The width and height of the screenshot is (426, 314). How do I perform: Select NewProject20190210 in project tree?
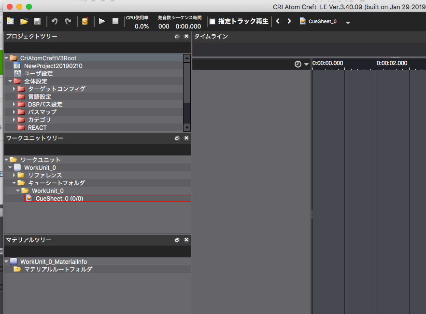pyautogui.click(x=53, y=66)
